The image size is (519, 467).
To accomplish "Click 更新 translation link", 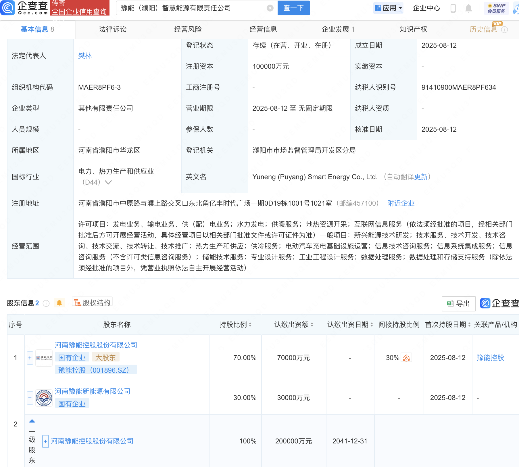I will pos(421,177).
